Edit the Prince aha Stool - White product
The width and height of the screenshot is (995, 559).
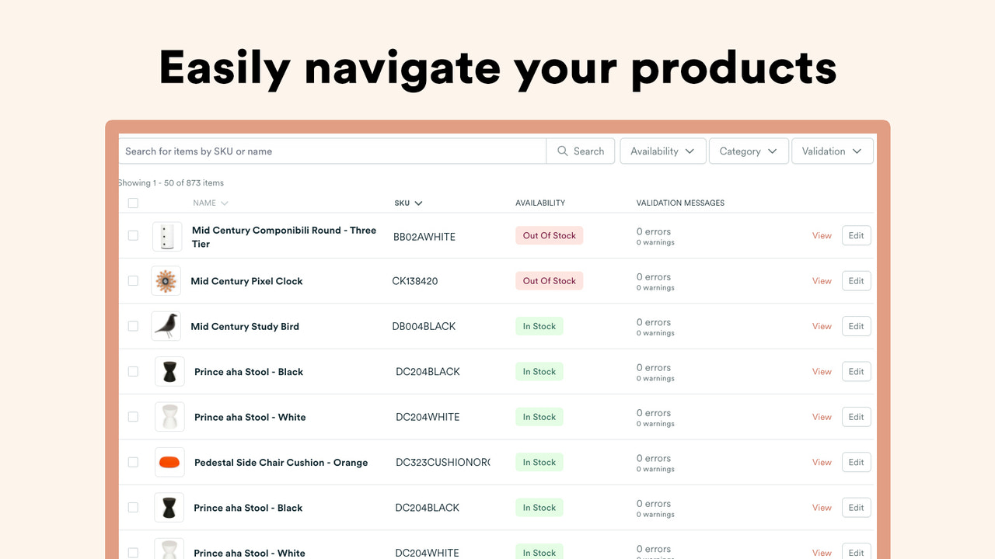[x=856, y=416]
